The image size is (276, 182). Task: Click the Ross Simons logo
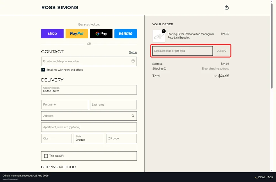tap(60, 7)
